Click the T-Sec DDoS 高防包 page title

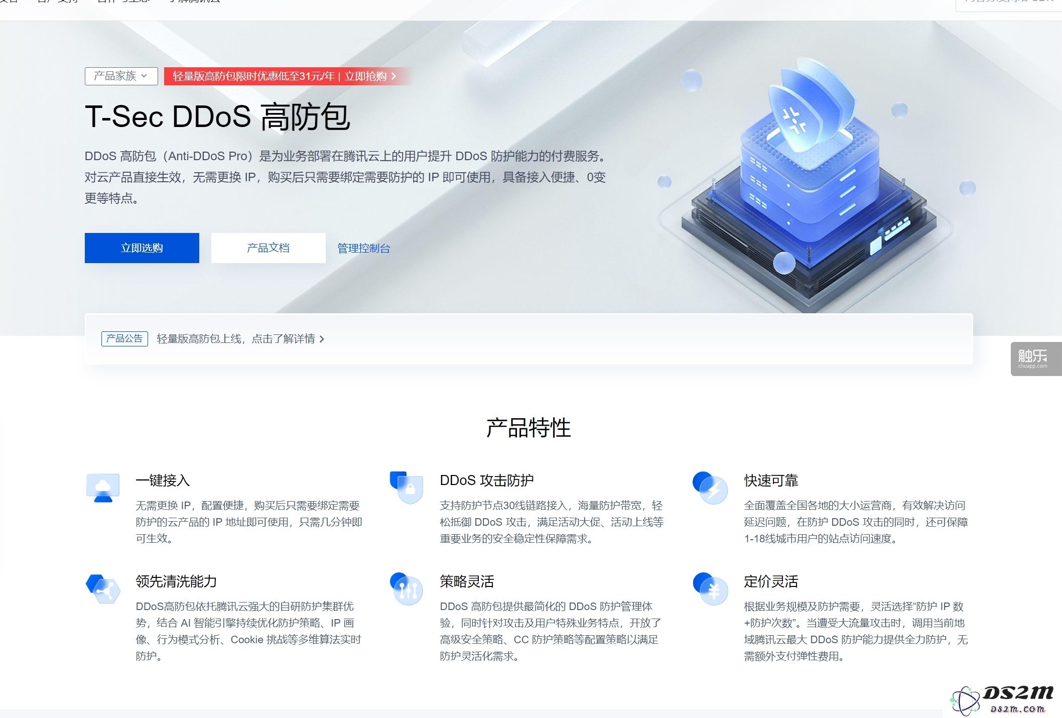(x=217, y=116)
